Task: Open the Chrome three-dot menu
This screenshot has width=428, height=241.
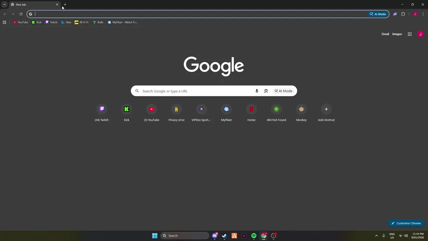Action: click(x=423, y=14)
